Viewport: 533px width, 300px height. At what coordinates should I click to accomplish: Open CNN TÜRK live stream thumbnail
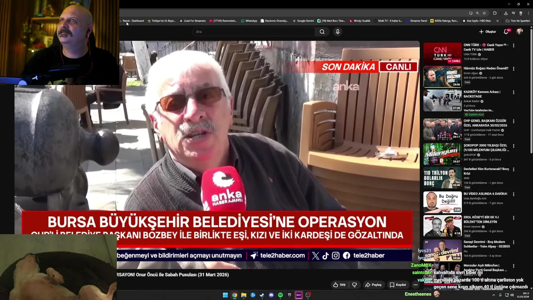pos(443,53)
